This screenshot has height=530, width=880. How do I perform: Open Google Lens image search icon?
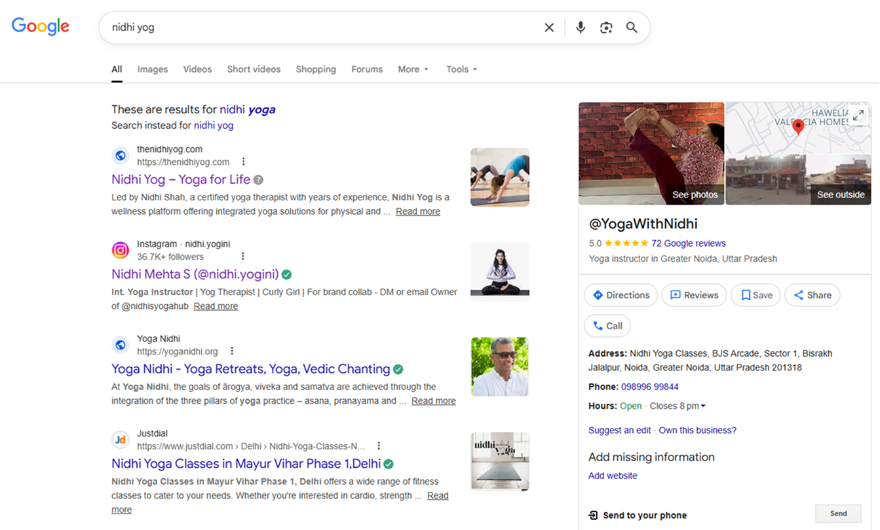[606, 27]
